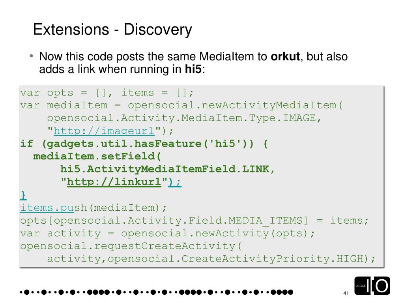
Task: Click the bold word hi5 in bullet
Action: pyautogui.click(x=193, y=69)
